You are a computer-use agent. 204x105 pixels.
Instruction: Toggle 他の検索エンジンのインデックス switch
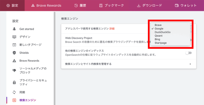pyautogui.click(x=188, y=53)
